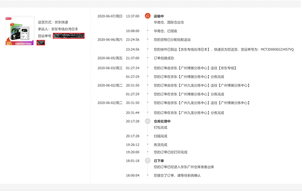Image resolution: width=302 pixels, height=192 pixels.
Task: Select the entry containing waybill MCTJD0000223457YQ
Action: tap(224, 49)
